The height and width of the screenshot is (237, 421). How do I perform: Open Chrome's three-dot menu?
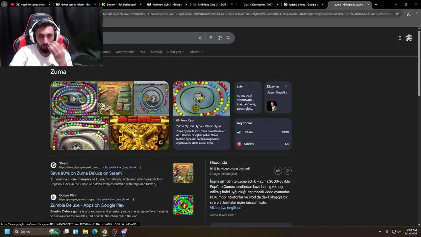(416, 14)
